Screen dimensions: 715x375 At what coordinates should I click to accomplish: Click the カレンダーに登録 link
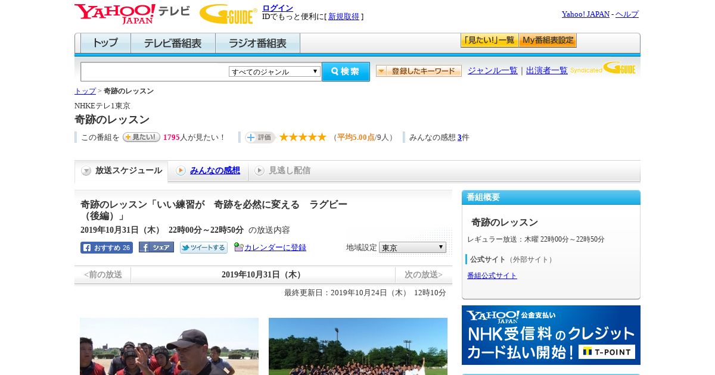[275, 248]
